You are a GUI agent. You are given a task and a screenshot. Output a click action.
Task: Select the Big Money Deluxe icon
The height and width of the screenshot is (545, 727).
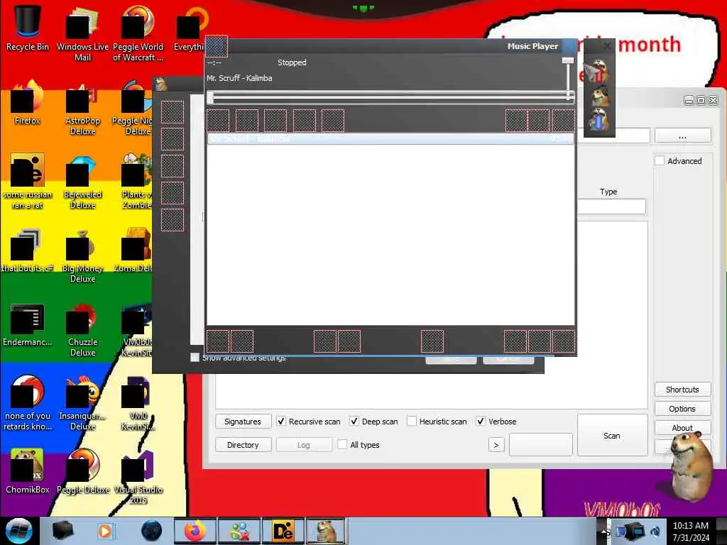coord(82,255)
